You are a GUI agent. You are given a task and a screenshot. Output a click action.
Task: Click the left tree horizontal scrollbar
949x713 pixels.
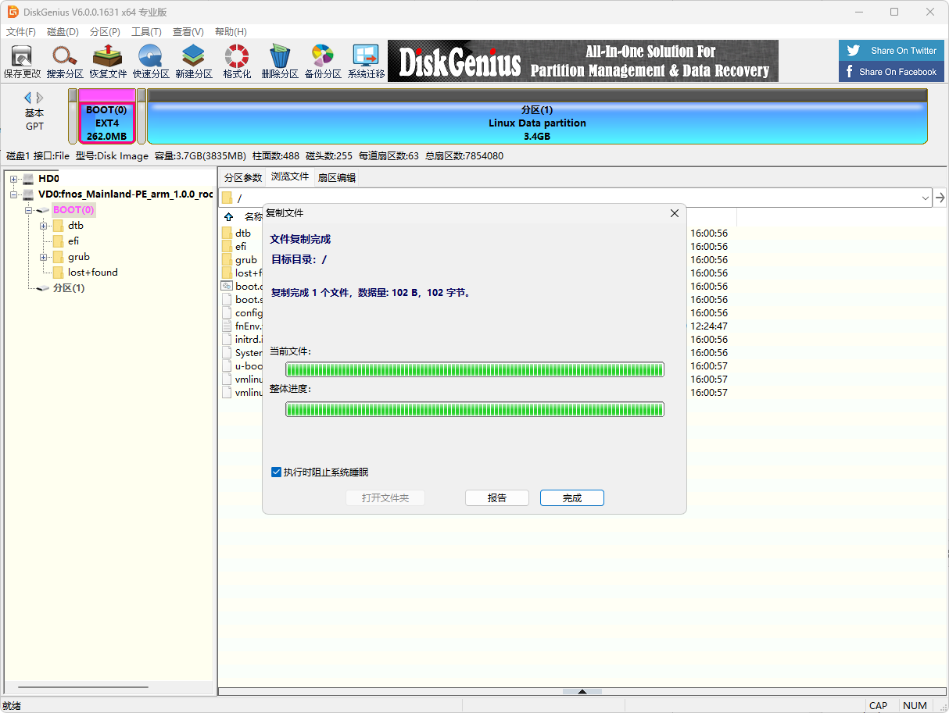point(83,687)
